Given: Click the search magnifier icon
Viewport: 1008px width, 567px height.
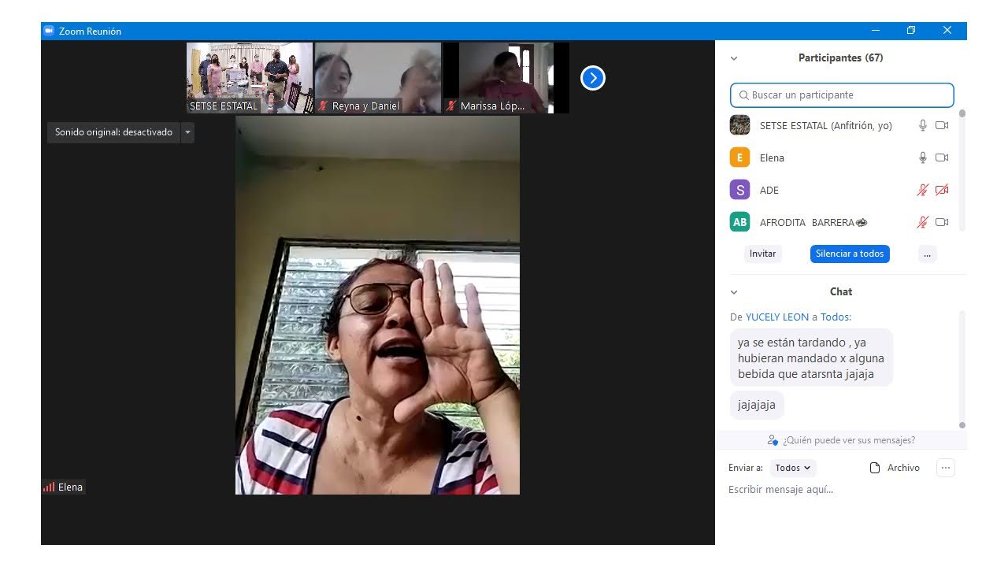Looking at the screenshot, I should (743, 95).
